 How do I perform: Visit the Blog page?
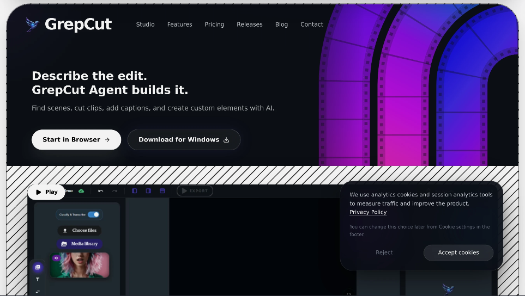(x=282, y=24)
